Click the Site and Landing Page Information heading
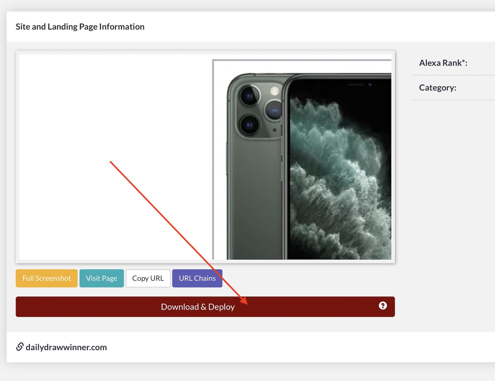 (80, 27)
